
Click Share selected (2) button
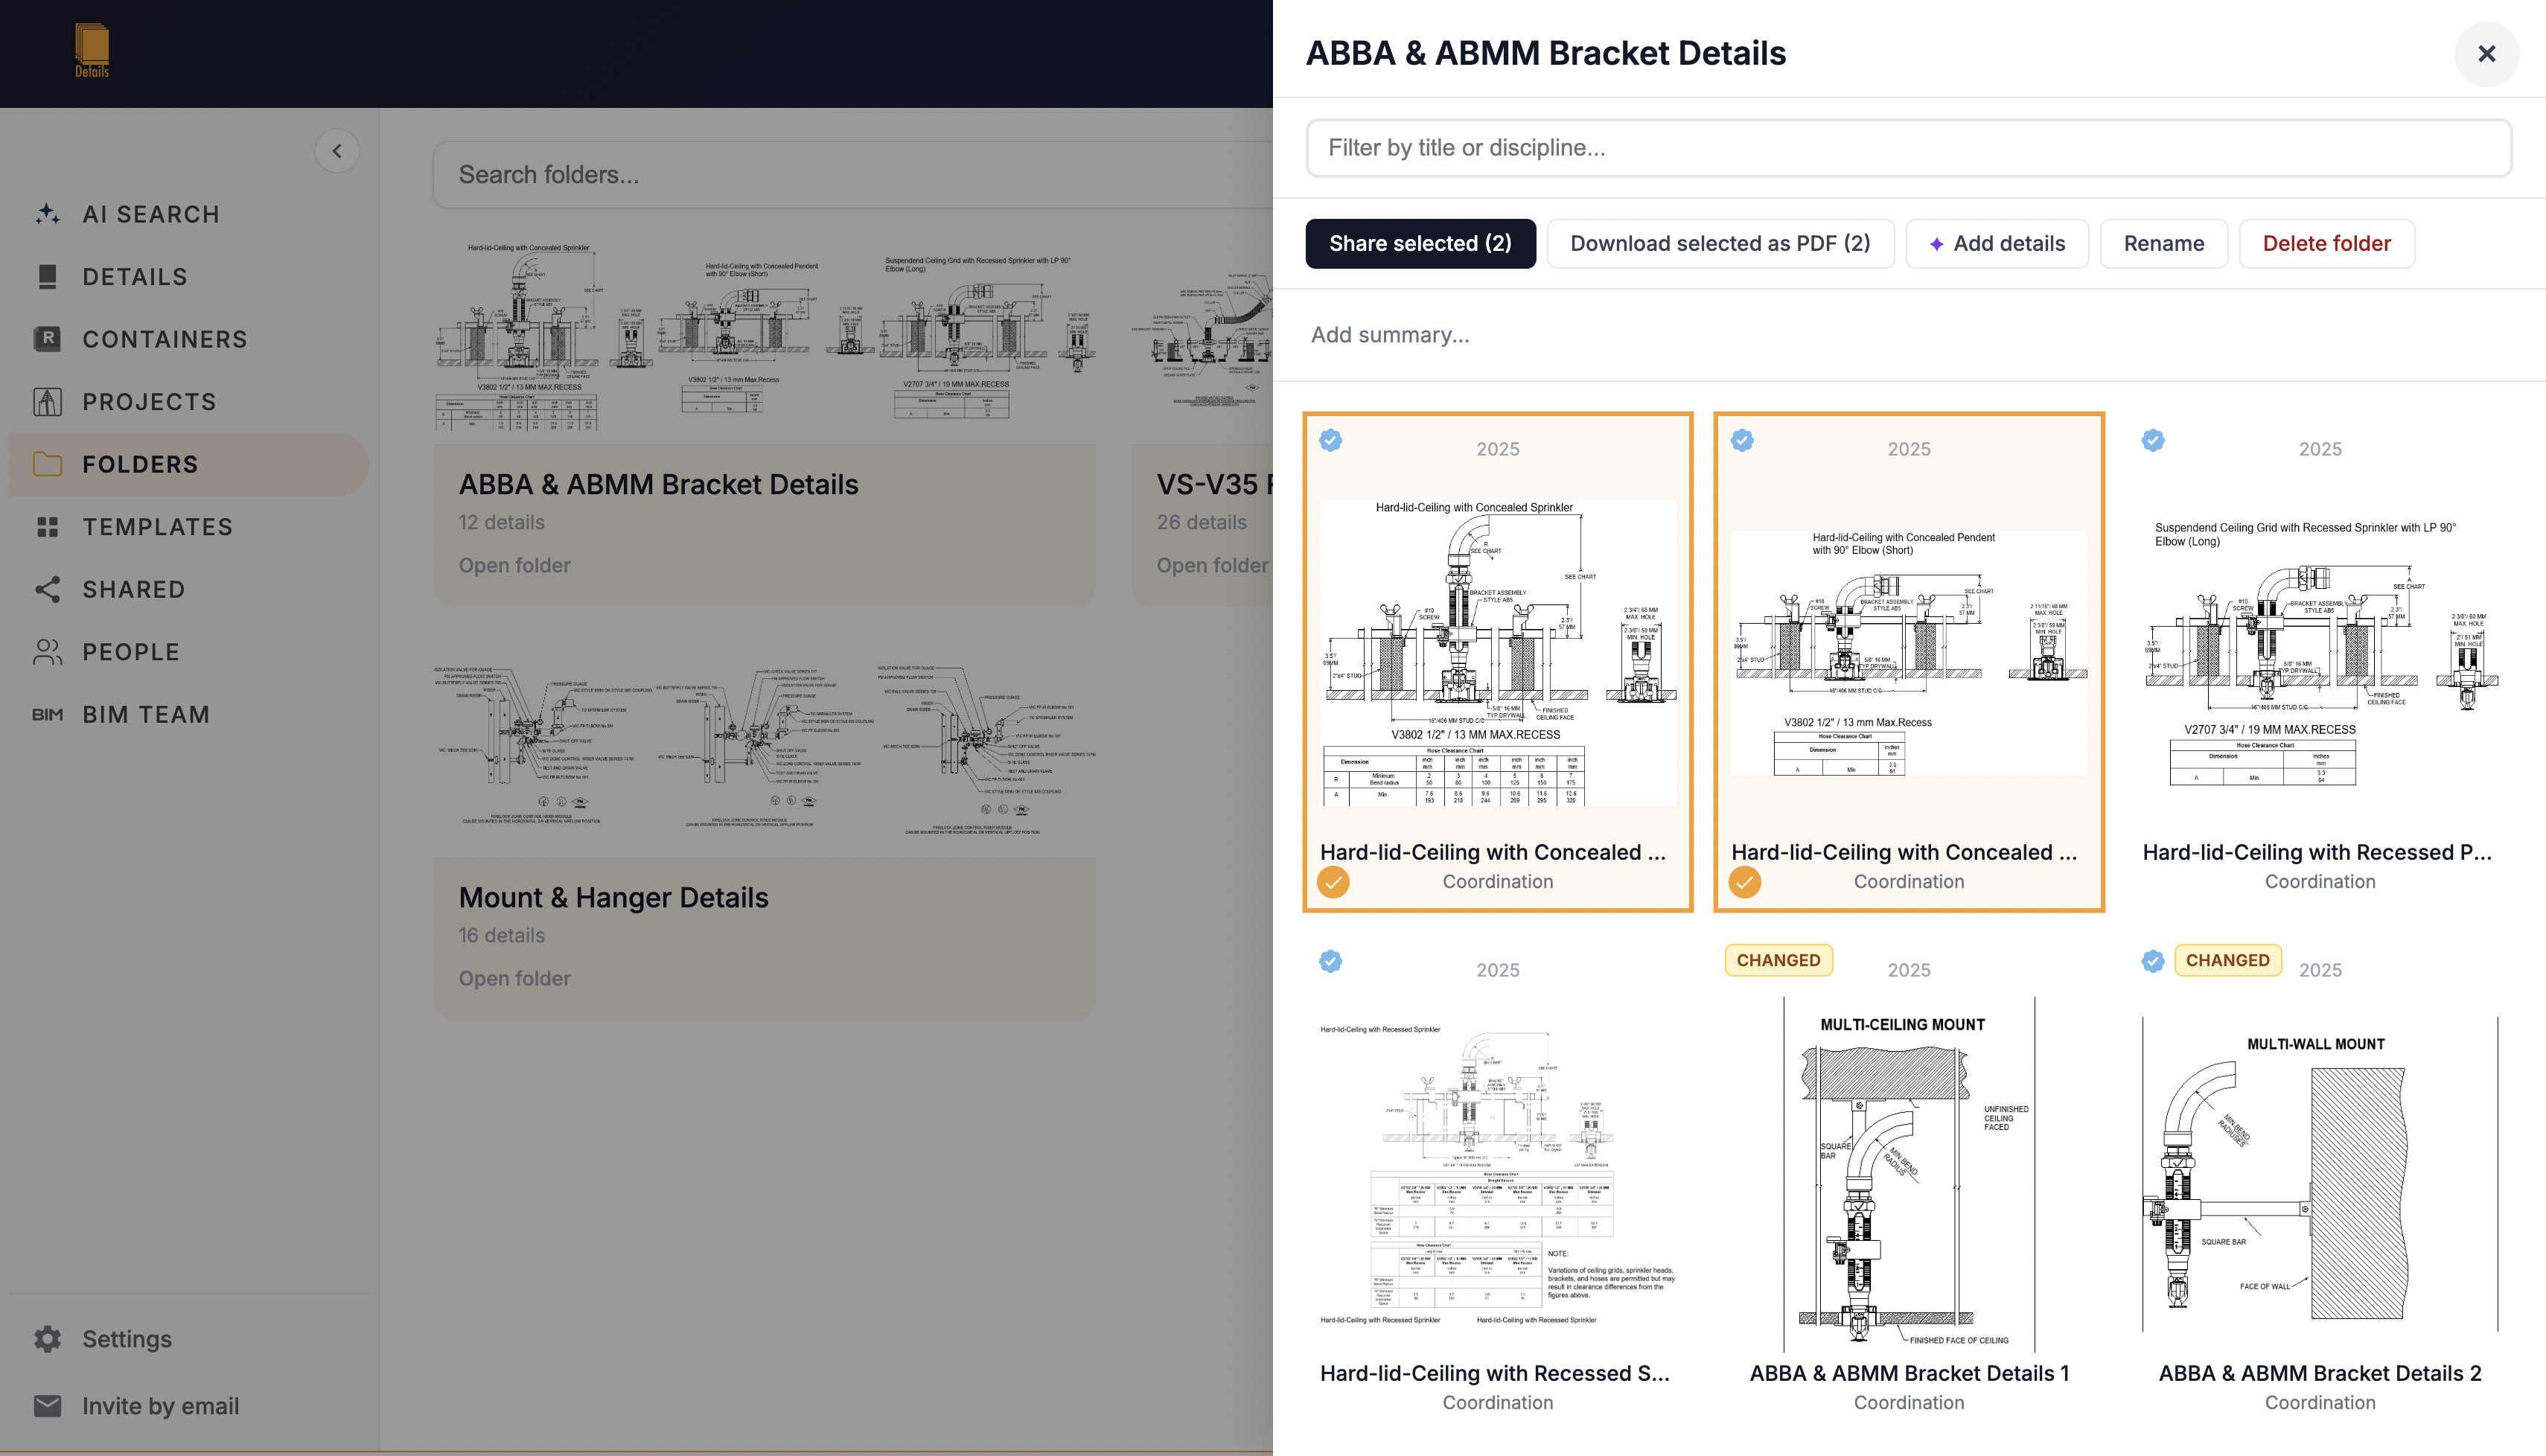(1420, 243)
